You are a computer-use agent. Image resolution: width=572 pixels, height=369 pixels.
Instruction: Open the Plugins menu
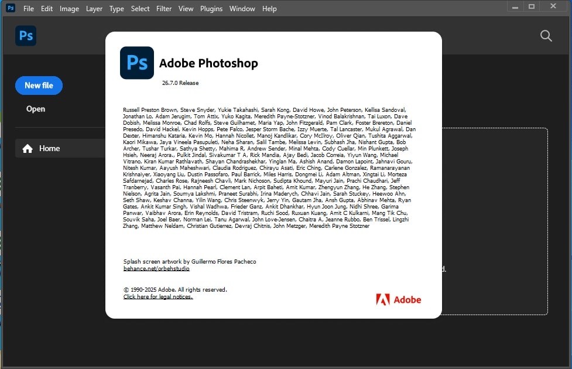tap(211, 8)
